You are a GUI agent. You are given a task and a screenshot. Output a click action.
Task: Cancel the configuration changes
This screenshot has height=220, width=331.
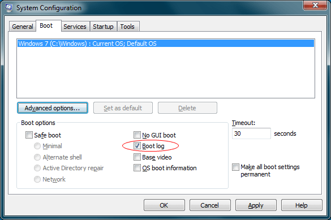pos(210,205)
